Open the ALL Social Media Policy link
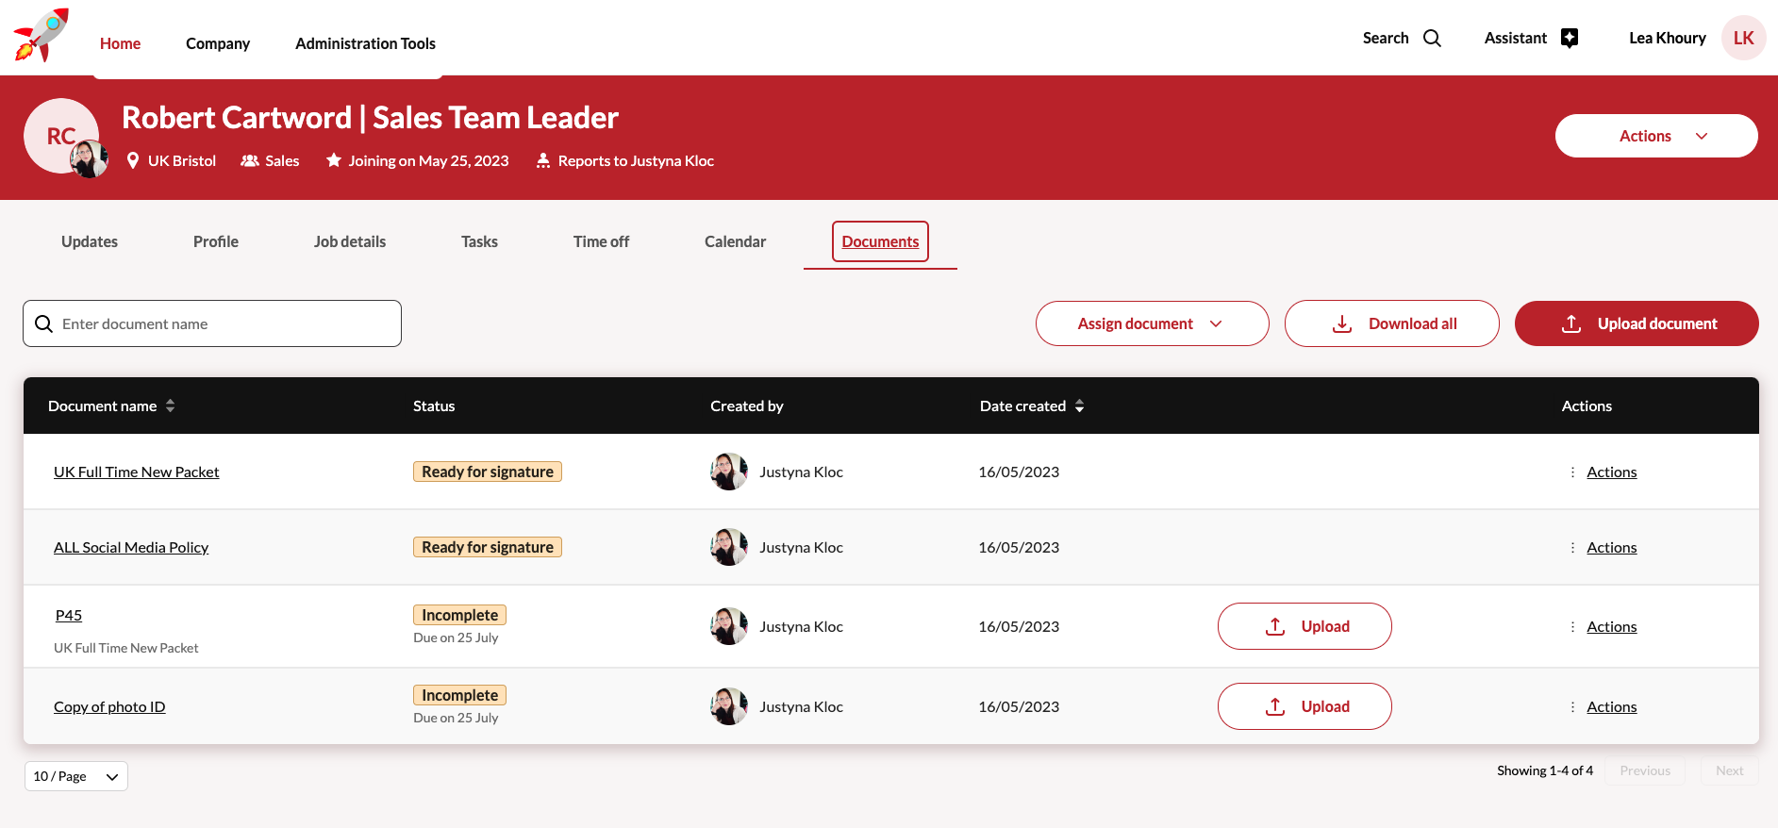 (131, 548)
